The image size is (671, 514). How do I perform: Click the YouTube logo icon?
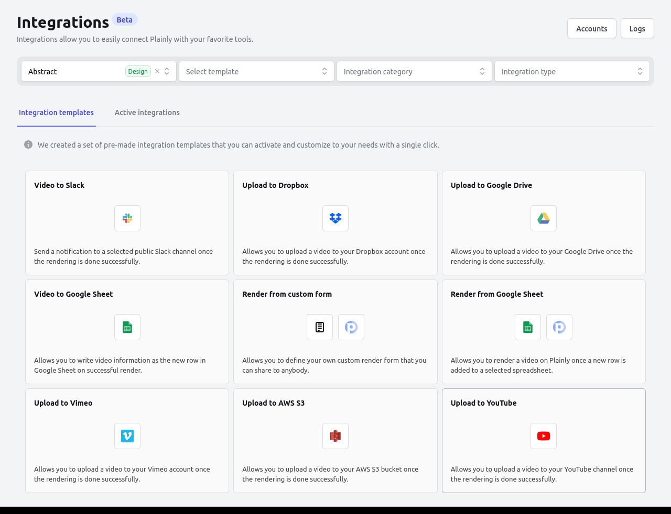pyautogui.click(x=544, y=436)
